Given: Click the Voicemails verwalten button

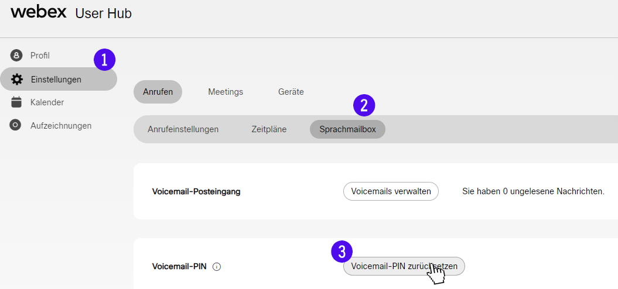Looking at the screenshot, I should (391, 191).
